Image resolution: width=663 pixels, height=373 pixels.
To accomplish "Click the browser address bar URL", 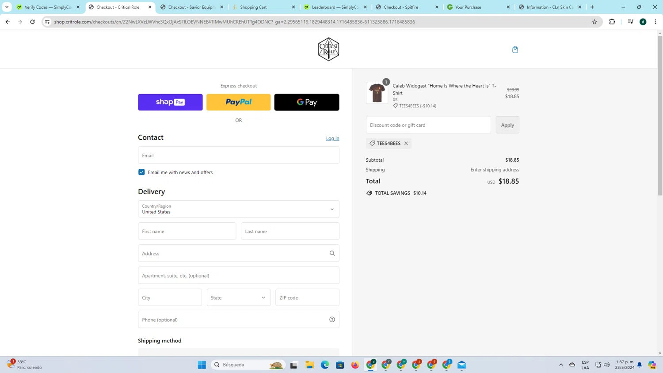I will pyautogui.click(x=234, y=22).
